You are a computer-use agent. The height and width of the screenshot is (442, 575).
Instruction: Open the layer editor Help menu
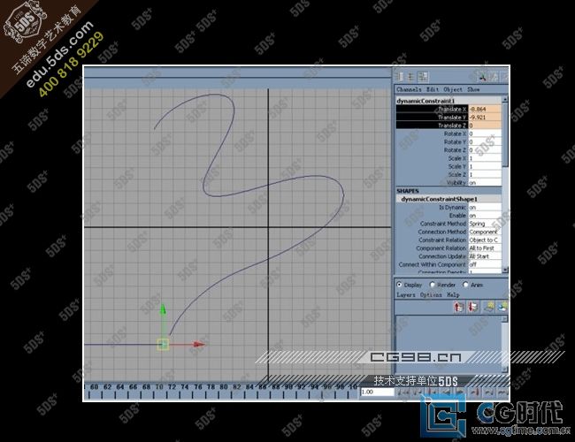(453, 294)
